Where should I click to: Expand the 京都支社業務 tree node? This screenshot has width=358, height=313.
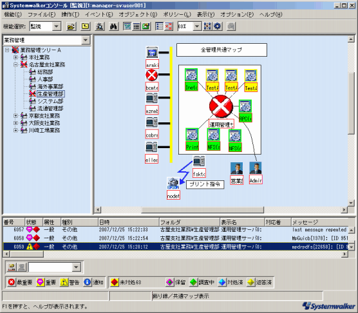click(15, 115)
